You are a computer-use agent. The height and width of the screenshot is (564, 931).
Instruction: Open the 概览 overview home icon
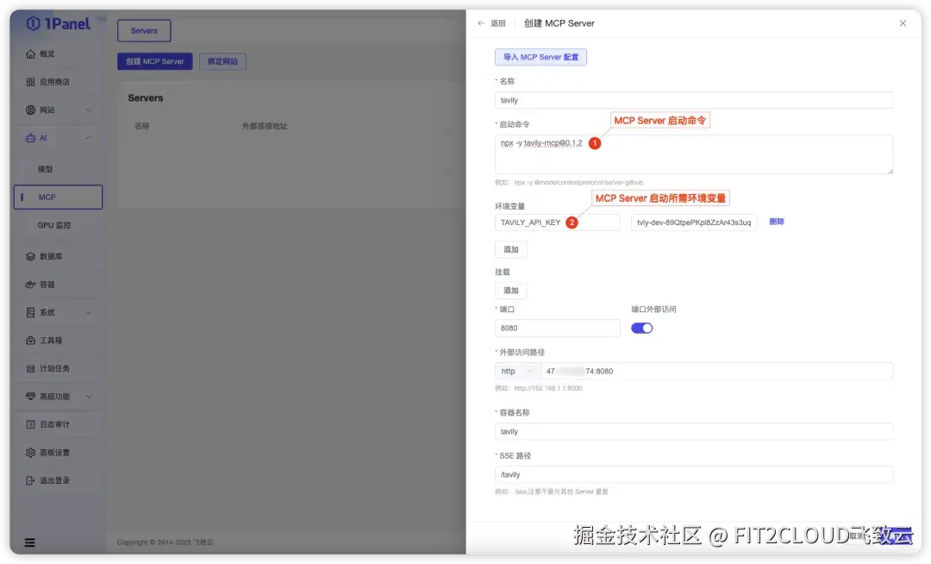tap(30, 54)
